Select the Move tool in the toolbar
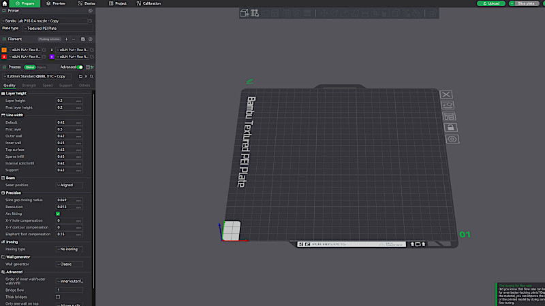The height and width of the screenshot is (306, 545). [x=324, y=13]
